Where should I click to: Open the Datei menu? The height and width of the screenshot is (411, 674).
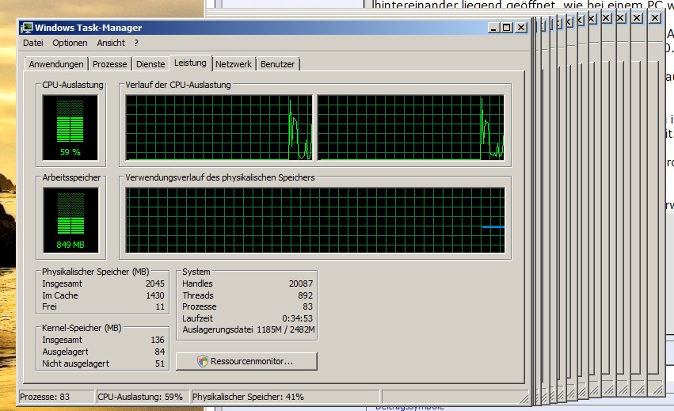click(33, 43)
